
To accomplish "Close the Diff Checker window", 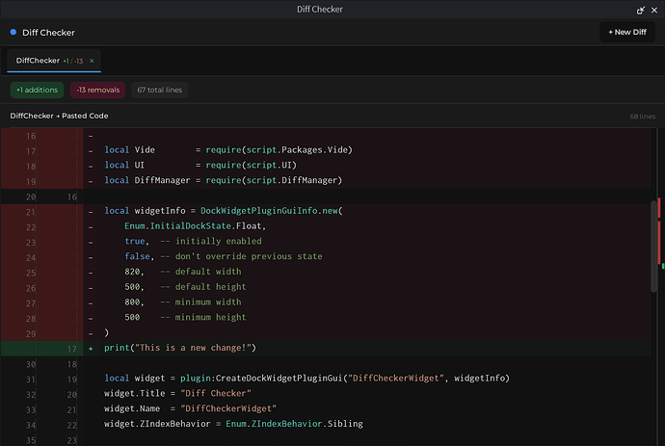I will (x=654, y=10).
